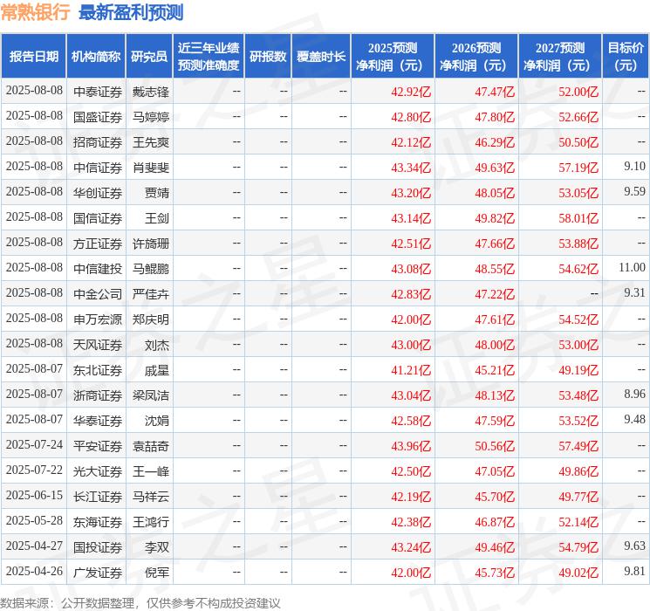Select the 国投证券 institution cell

(x=98, y=547)
